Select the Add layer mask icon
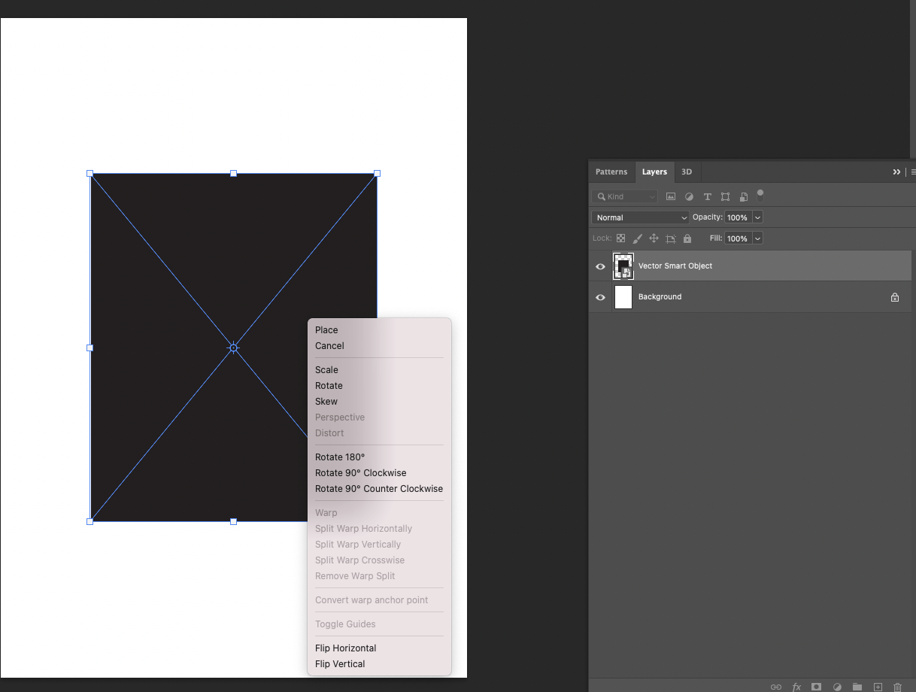The image size is (916, 692). click(816, 687)
